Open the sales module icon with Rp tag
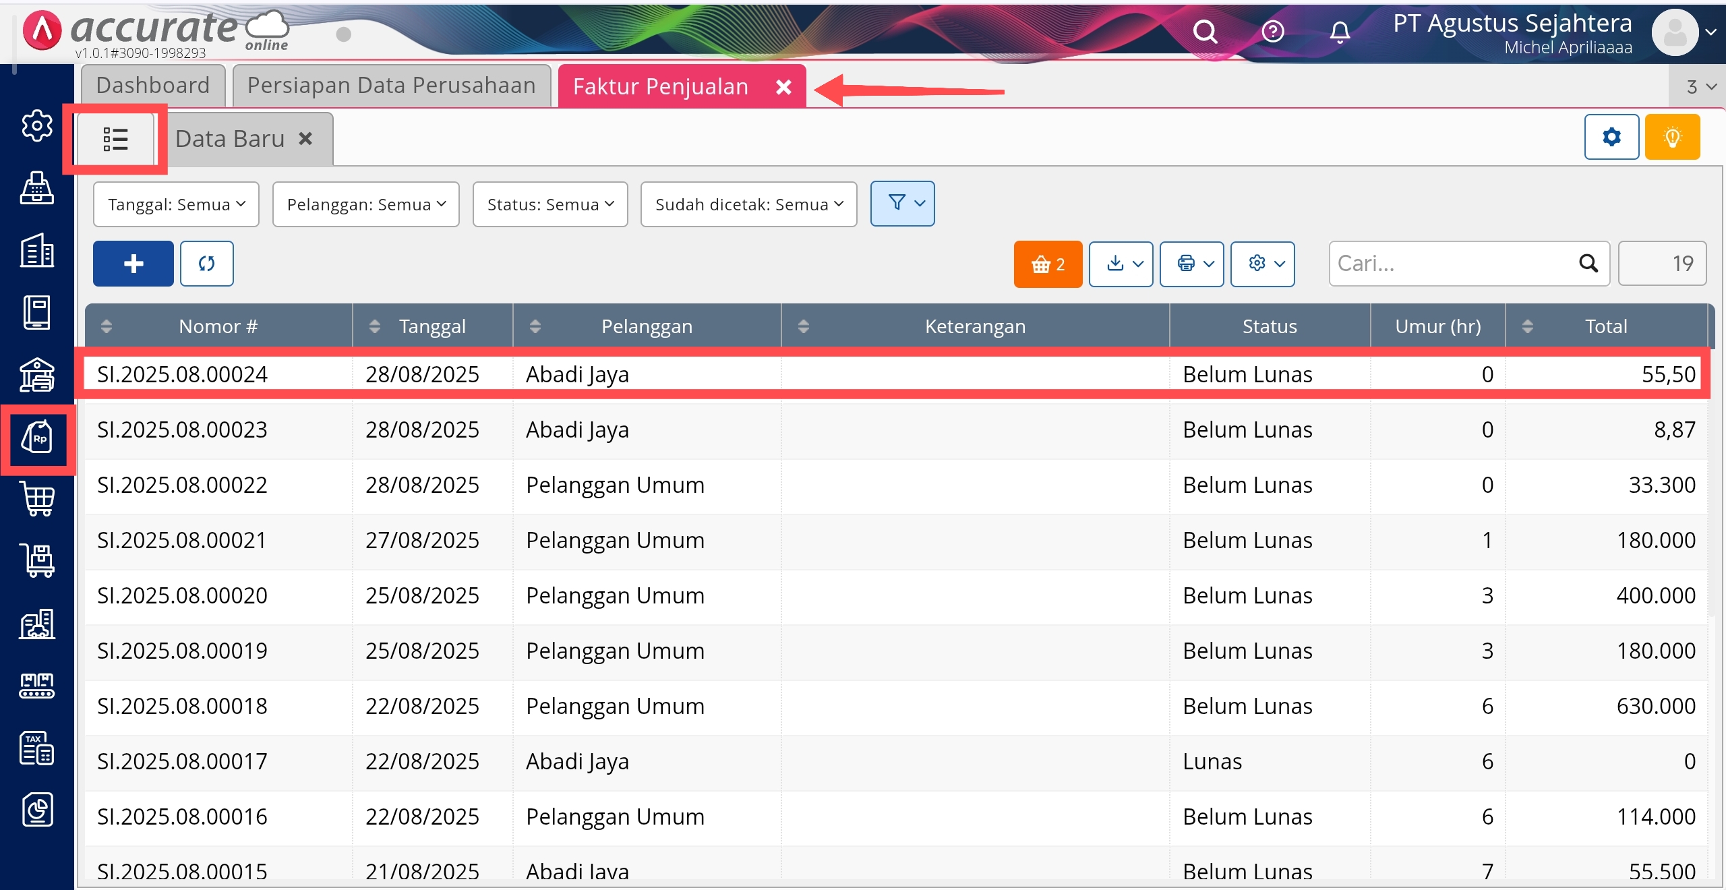This screenshot has height=890, width=1726. pos(38,439)
